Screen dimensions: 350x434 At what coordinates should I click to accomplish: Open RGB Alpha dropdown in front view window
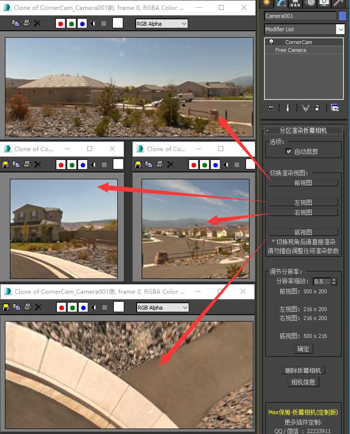pyautogui.click(x=161, y=23)
